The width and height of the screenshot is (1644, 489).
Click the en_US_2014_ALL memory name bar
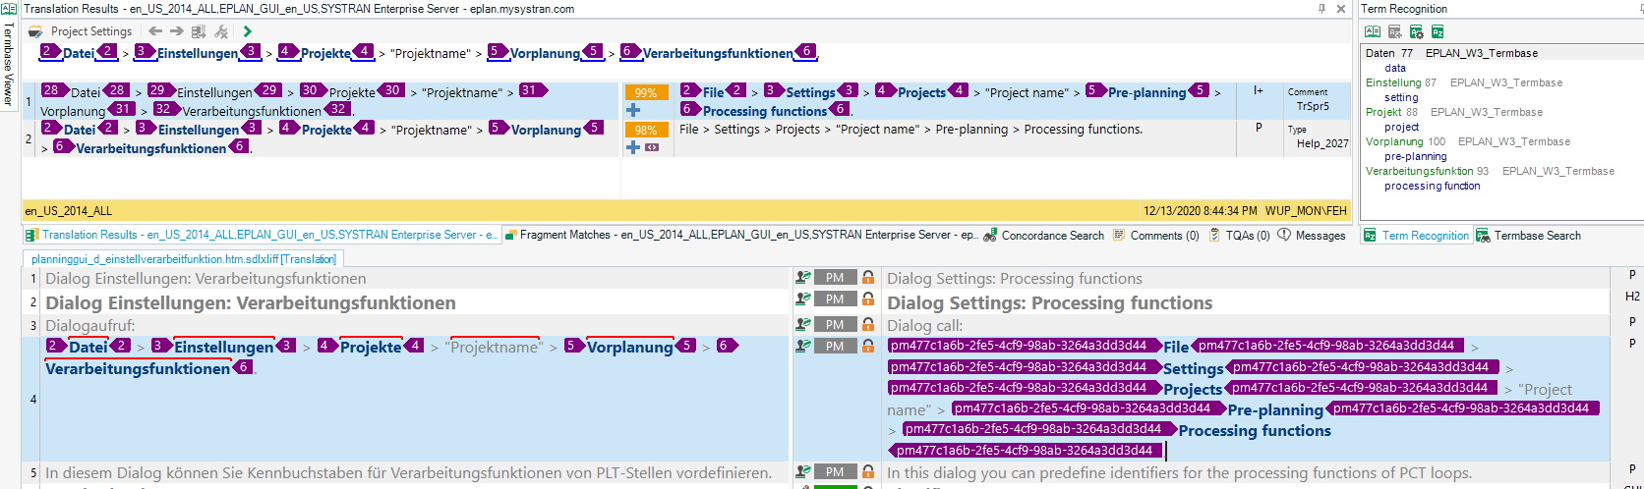[686, 210]
